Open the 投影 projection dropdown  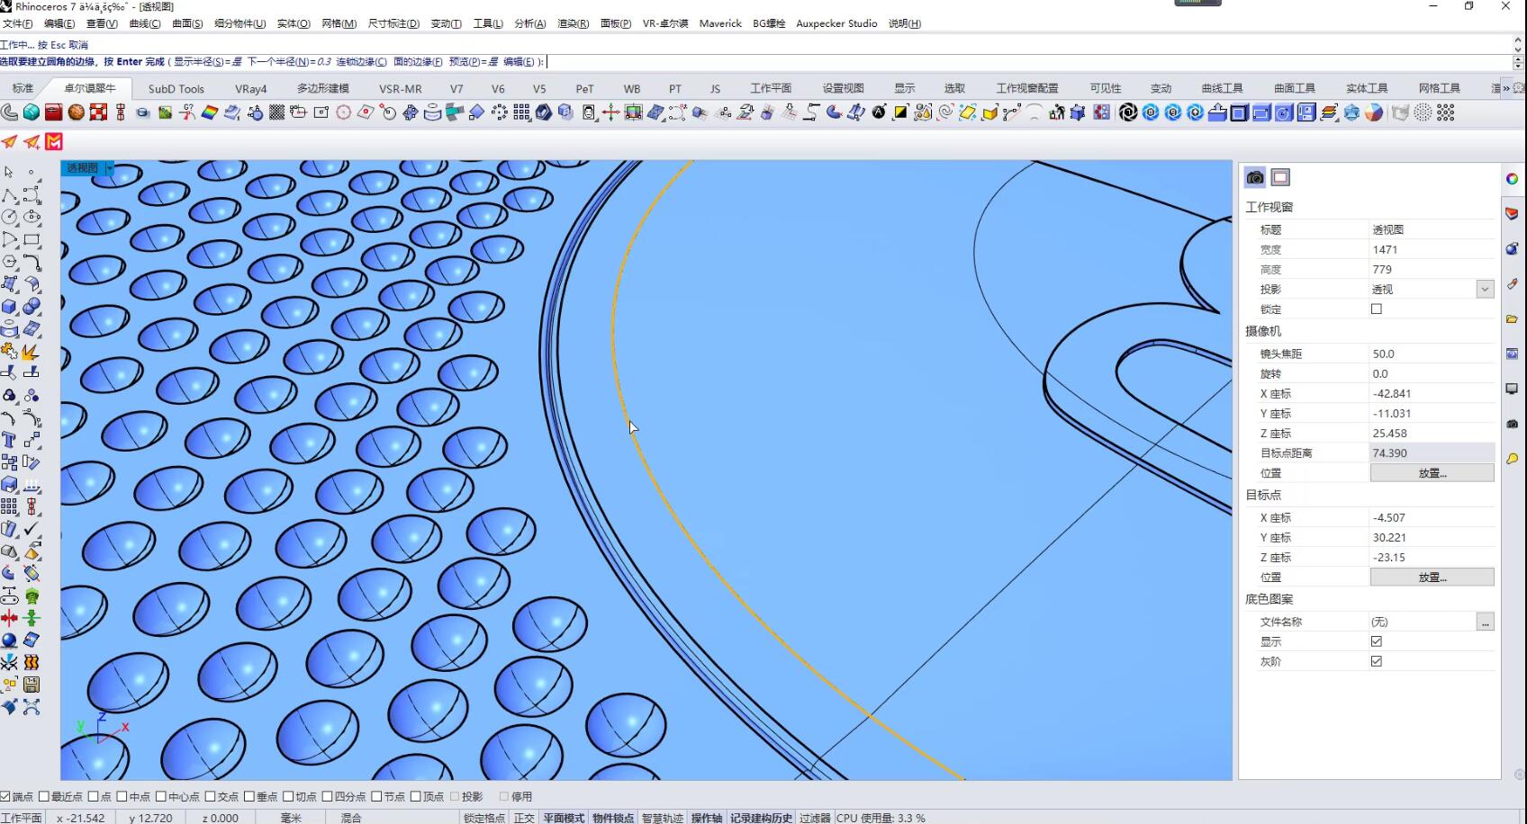(x=1485, y=289)
